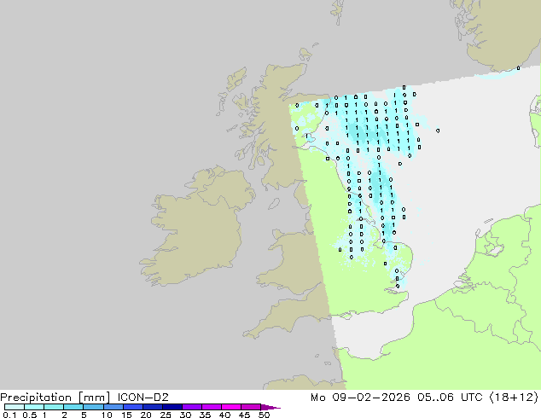Click the legend value '50' label
Viewport: 541px width, 418px height.
click(264, 415)
